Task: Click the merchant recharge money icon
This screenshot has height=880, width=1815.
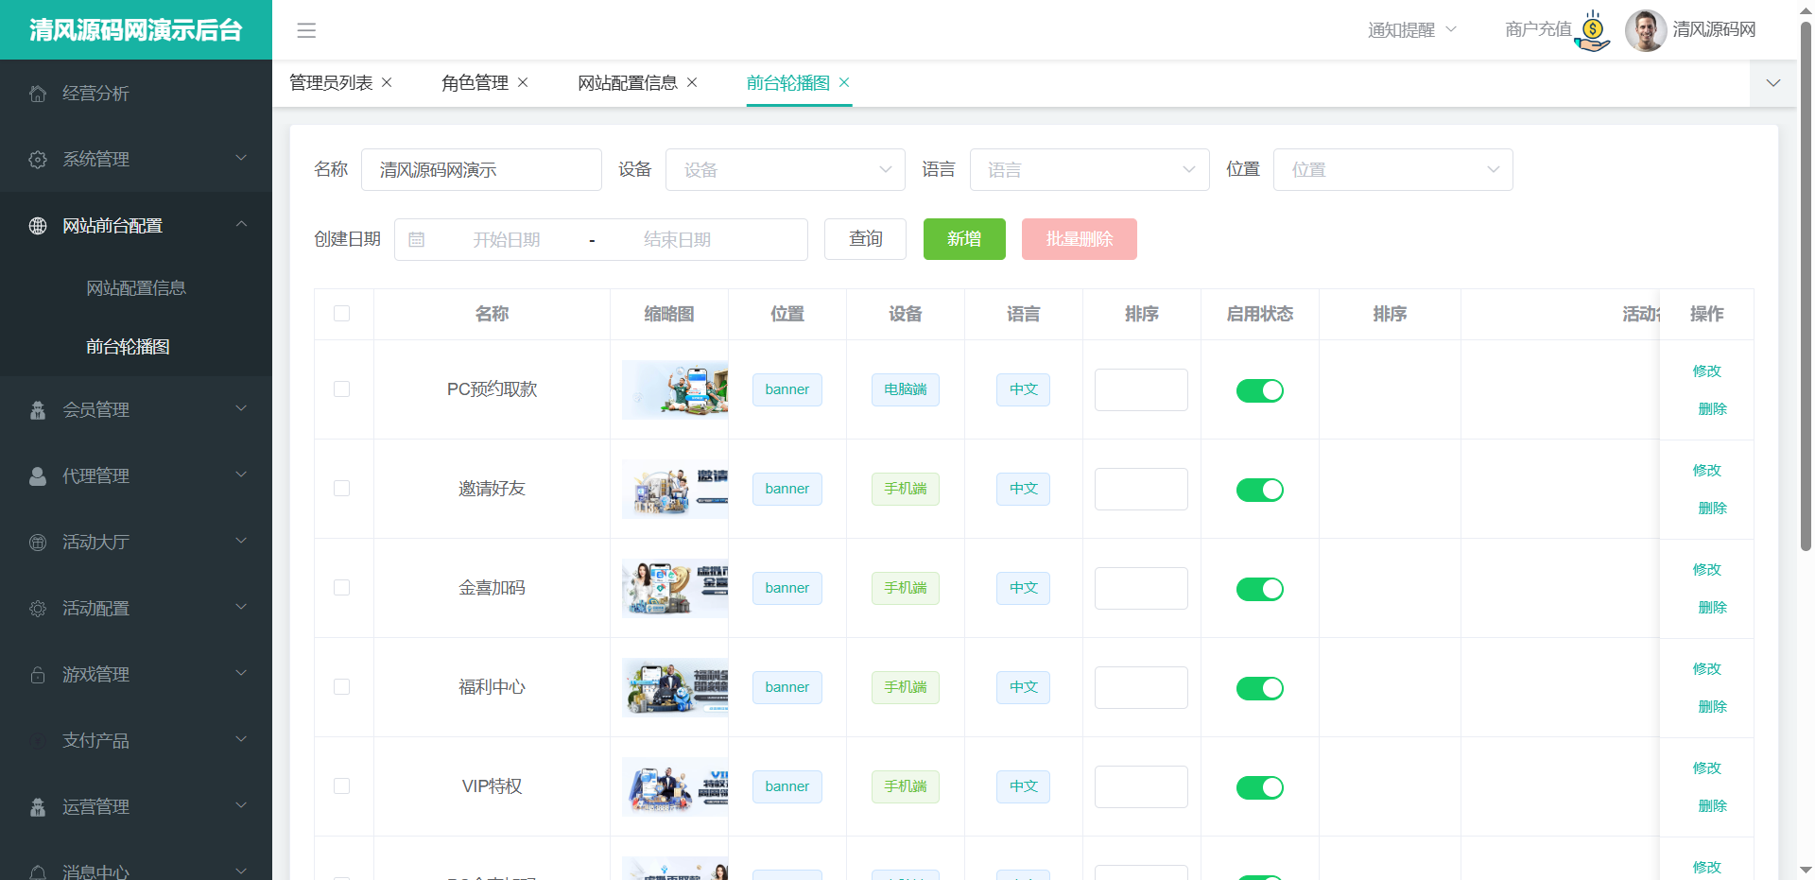Action: coord(1593,31)
